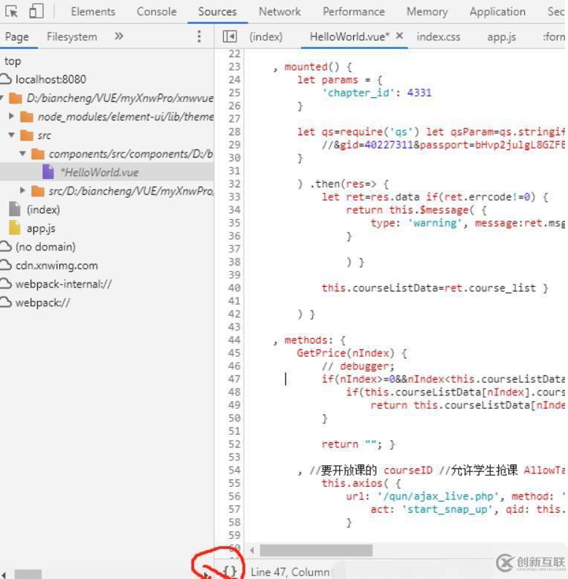Toggle the file navigator pane icon
The height and width of the screenshot is (579, 568).
[230, 36]
